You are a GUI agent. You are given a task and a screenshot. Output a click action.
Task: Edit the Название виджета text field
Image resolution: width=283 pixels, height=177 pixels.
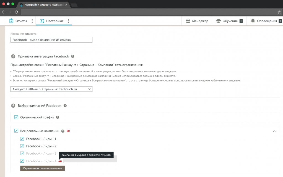point(51,40)
